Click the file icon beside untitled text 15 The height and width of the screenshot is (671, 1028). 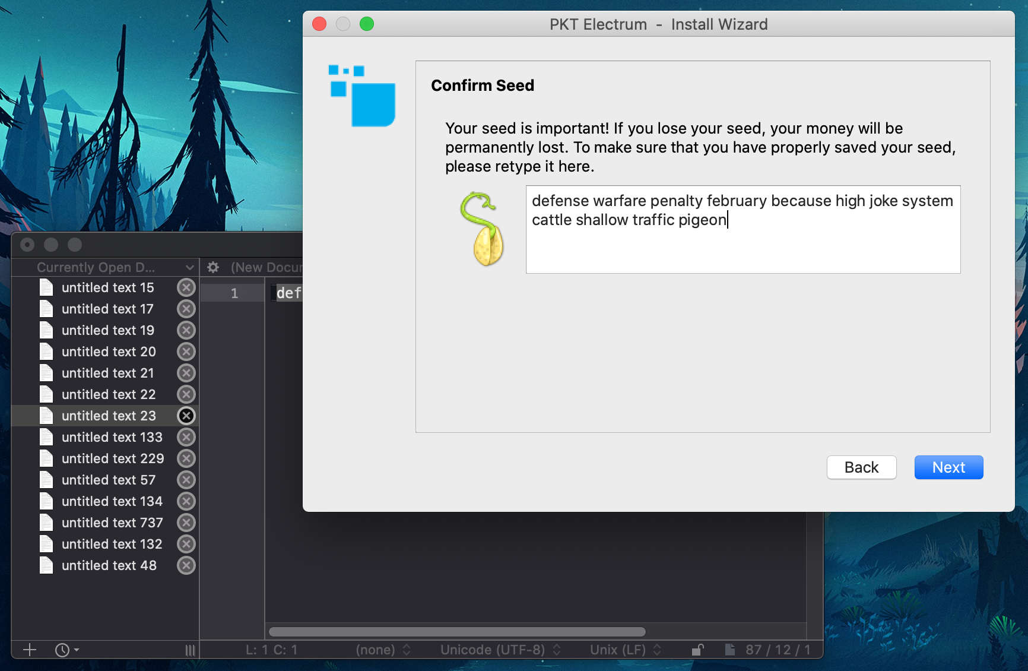[46, 287]
